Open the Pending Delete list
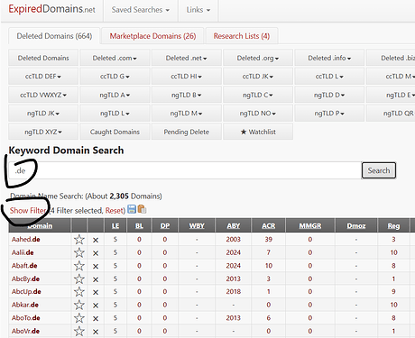415x338 pixels. tap(186, 132)
